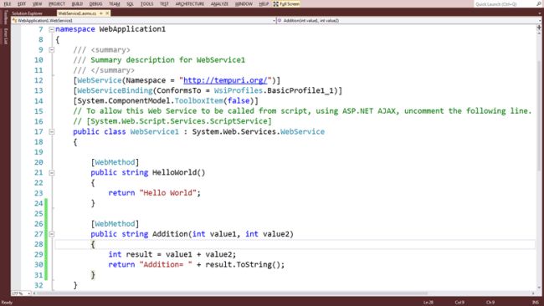544x306 pixels.
Task: Click ToolboxItem attribute on line 14
Action: [199, 101]
